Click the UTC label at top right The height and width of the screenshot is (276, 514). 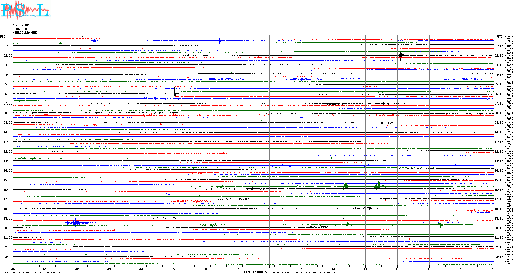point(500,37)
